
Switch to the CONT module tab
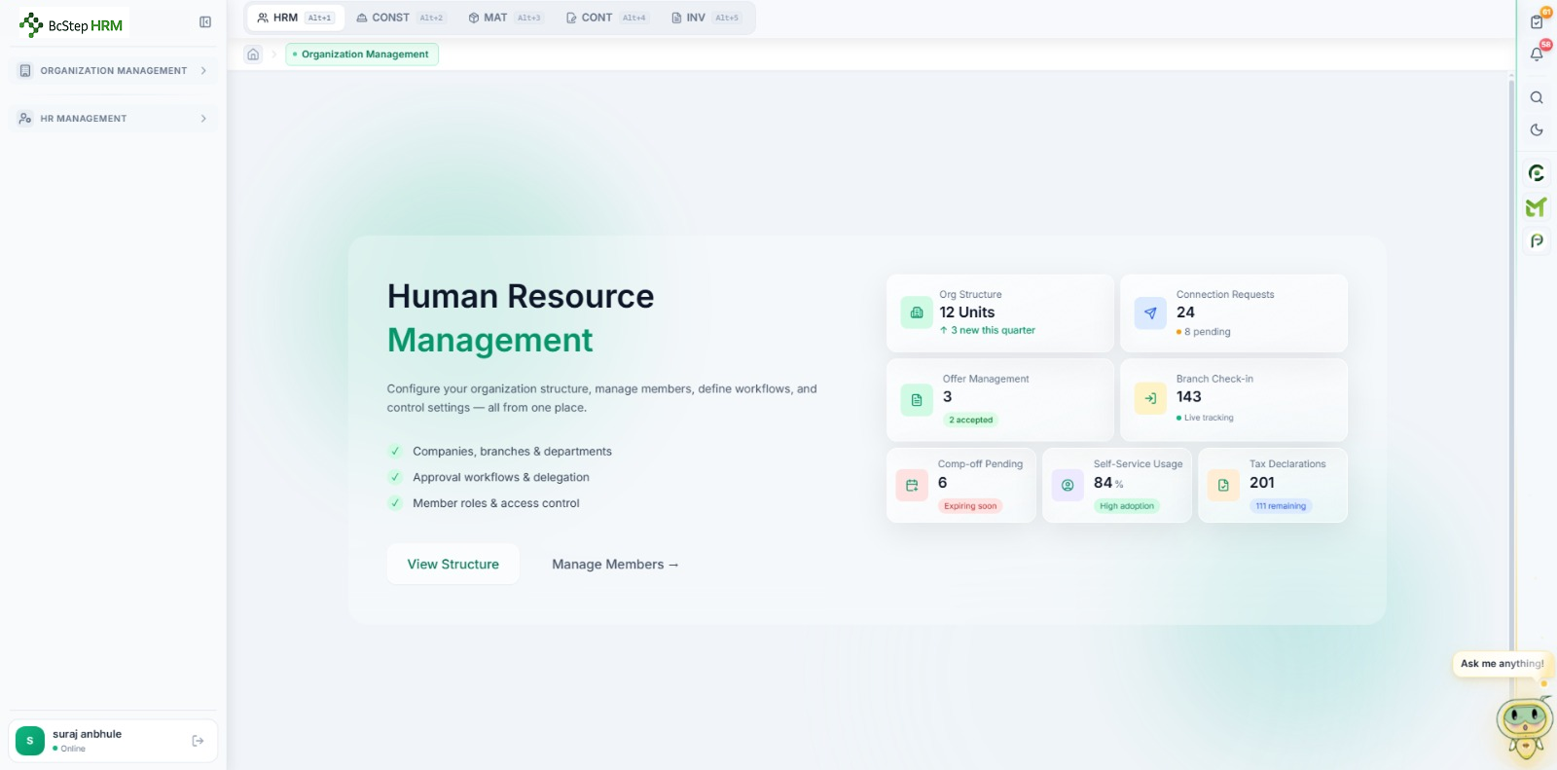(606, 18)
